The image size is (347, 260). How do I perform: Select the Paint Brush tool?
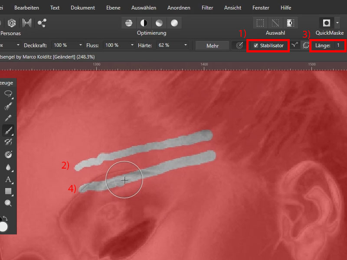[8, 130]
